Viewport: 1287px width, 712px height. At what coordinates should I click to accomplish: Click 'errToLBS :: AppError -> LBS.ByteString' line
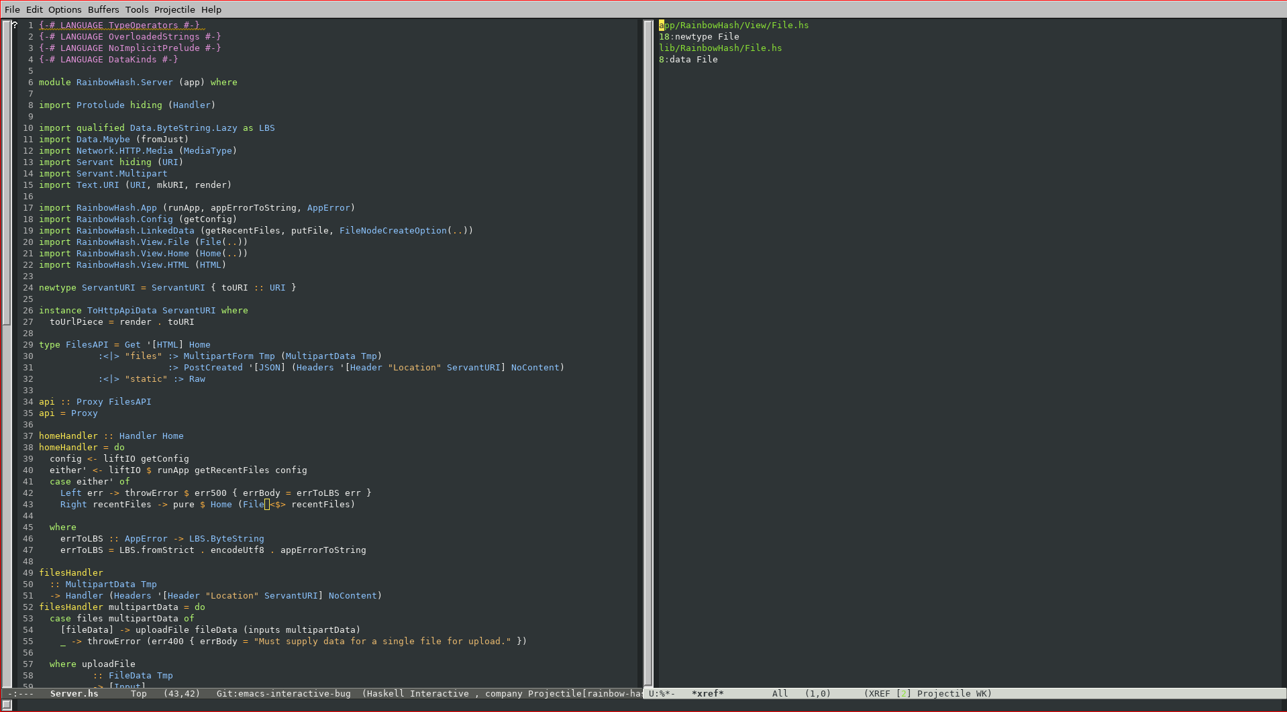(x=162, y=539)
